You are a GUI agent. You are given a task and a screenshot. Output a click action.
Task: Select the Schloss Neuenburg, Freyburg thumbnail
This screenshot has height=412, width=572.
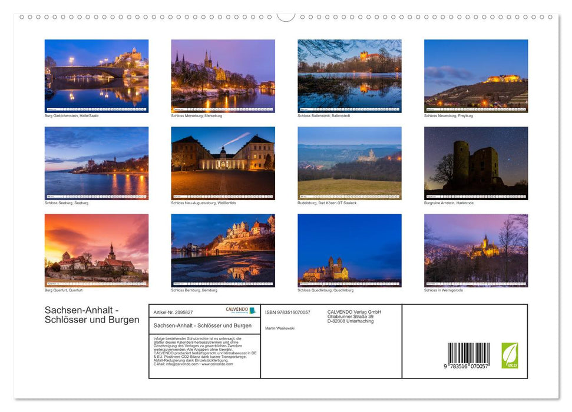coord(476,76)
